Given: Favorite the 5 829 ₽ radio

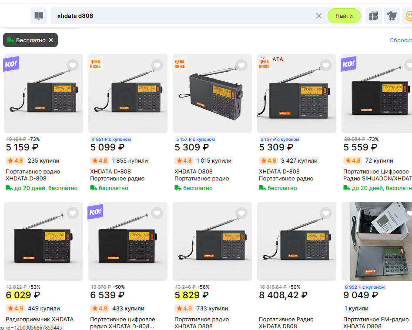Looking at the screenshot, I should pyautogui.click(x=241, y=213).
